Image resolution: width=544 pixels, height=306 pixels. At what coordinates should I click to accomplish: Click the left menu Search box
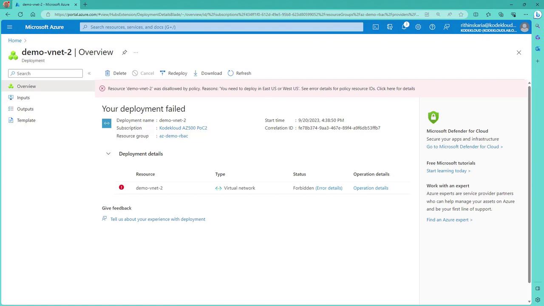[x=45, y=74]
